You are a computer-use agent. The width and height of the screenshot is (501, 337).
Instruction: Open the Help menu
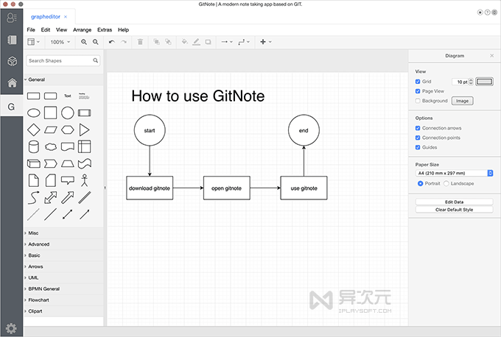123,29
